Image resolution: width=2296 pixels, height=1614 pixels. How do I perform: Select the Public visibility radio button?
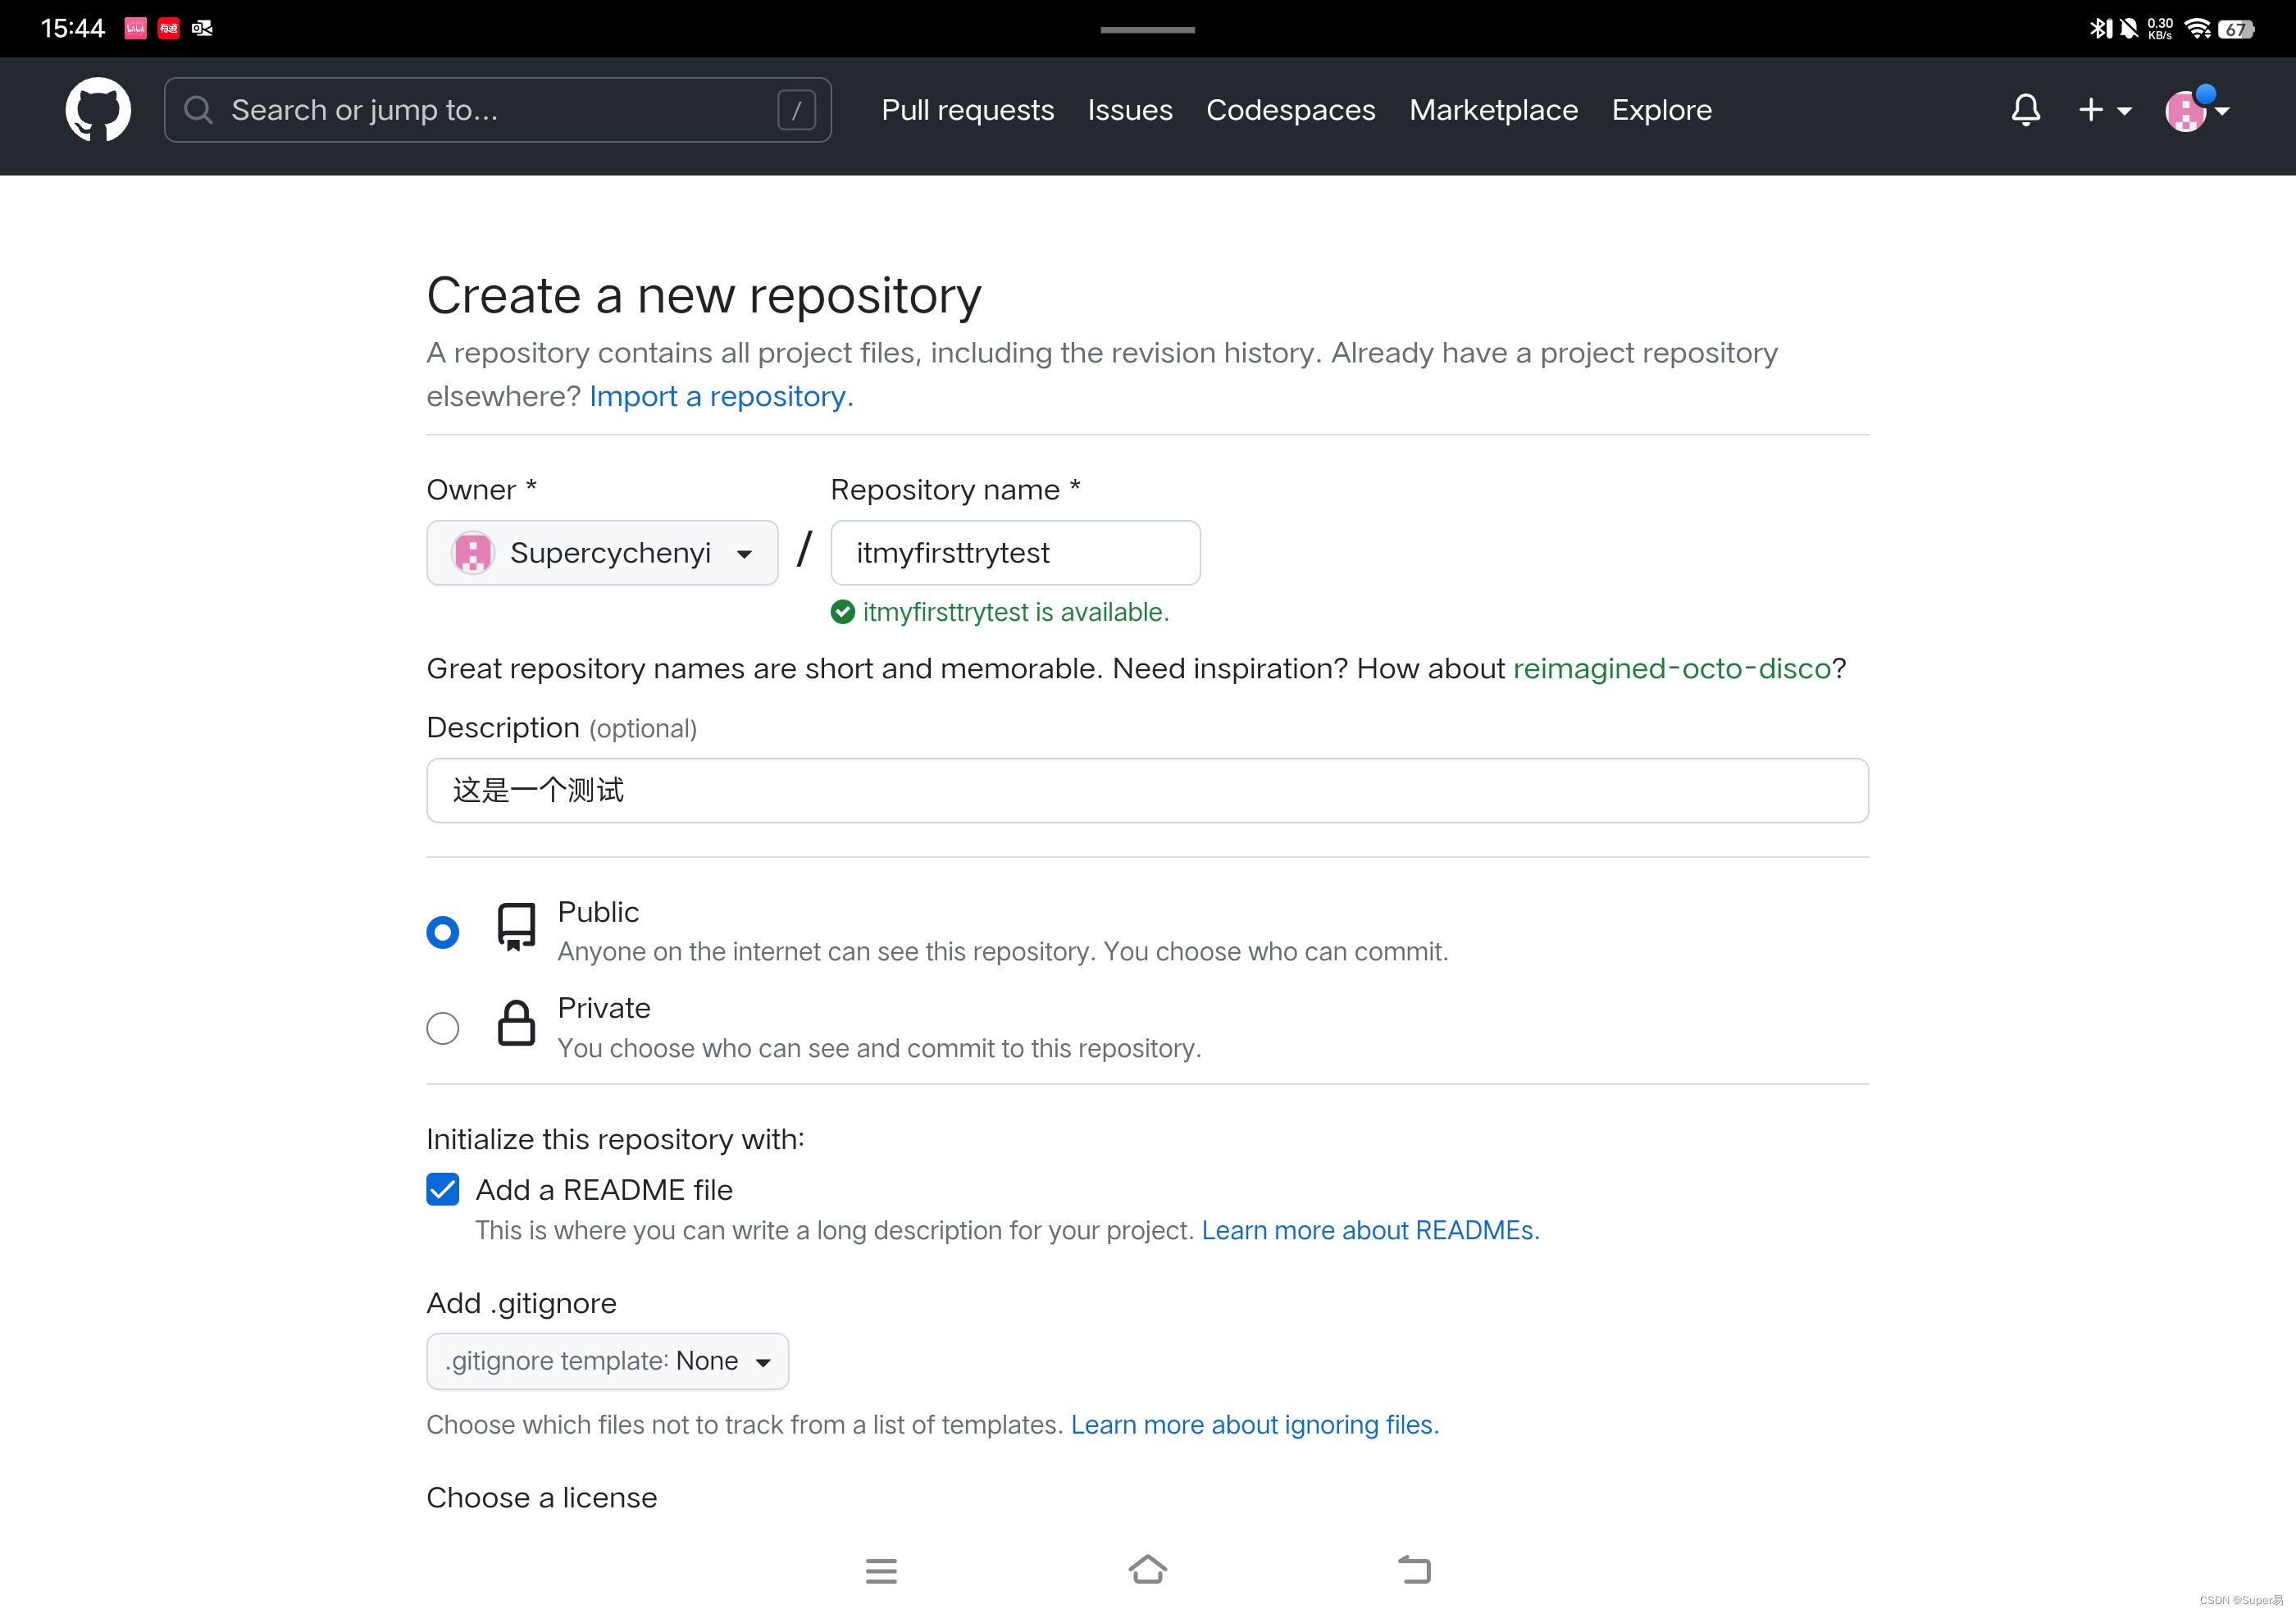[442, 932]
